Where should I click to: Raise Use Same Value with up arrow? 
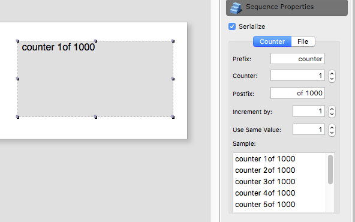coord(332,127)
